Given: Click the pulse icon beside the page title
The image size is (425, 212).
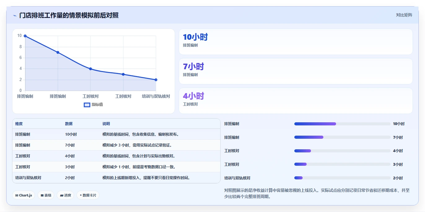Looking at the screenshot, I should pyautogui.click(x=15, y=16).
